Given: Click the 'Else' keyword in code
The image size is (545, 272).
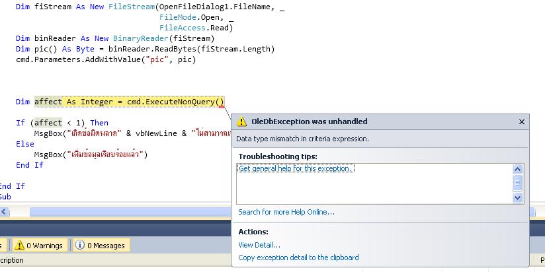Looking at the screenshot, I should click(24, 144).
